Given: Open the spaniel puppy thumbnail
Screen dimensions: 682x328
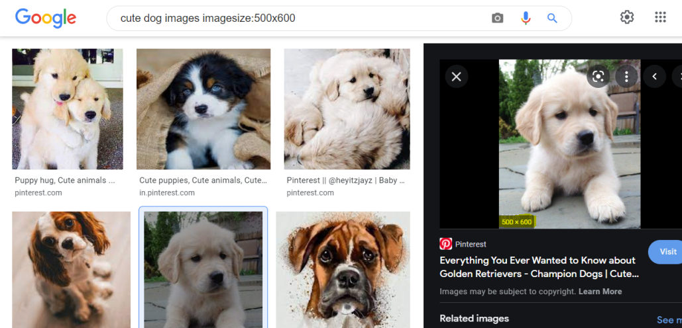Looking at the screenshot, I should [72, 270].
